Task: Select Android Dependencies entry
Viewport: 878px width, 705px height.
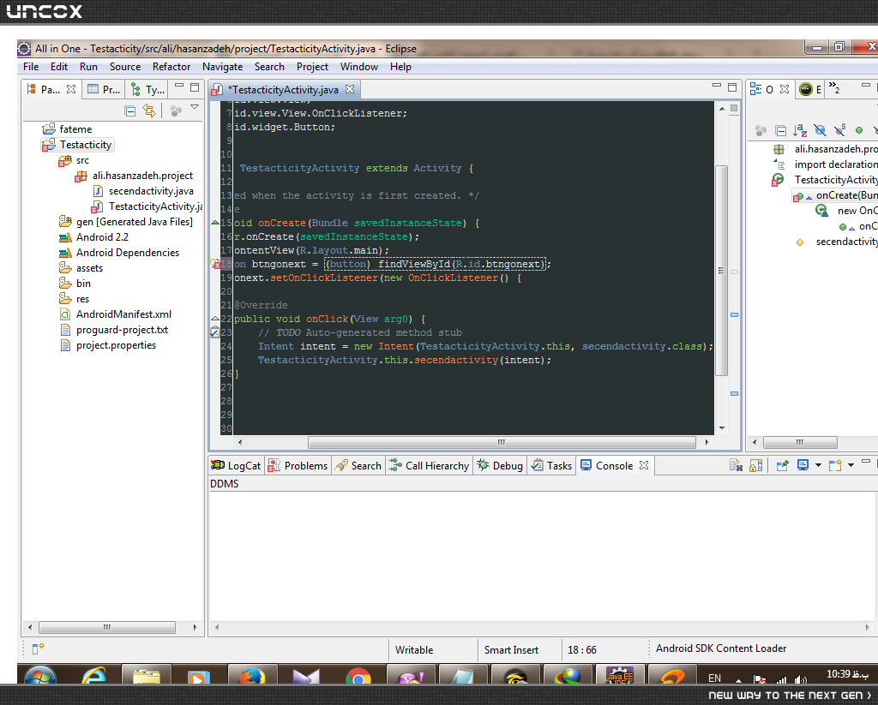Action: [x=128, y=253]
